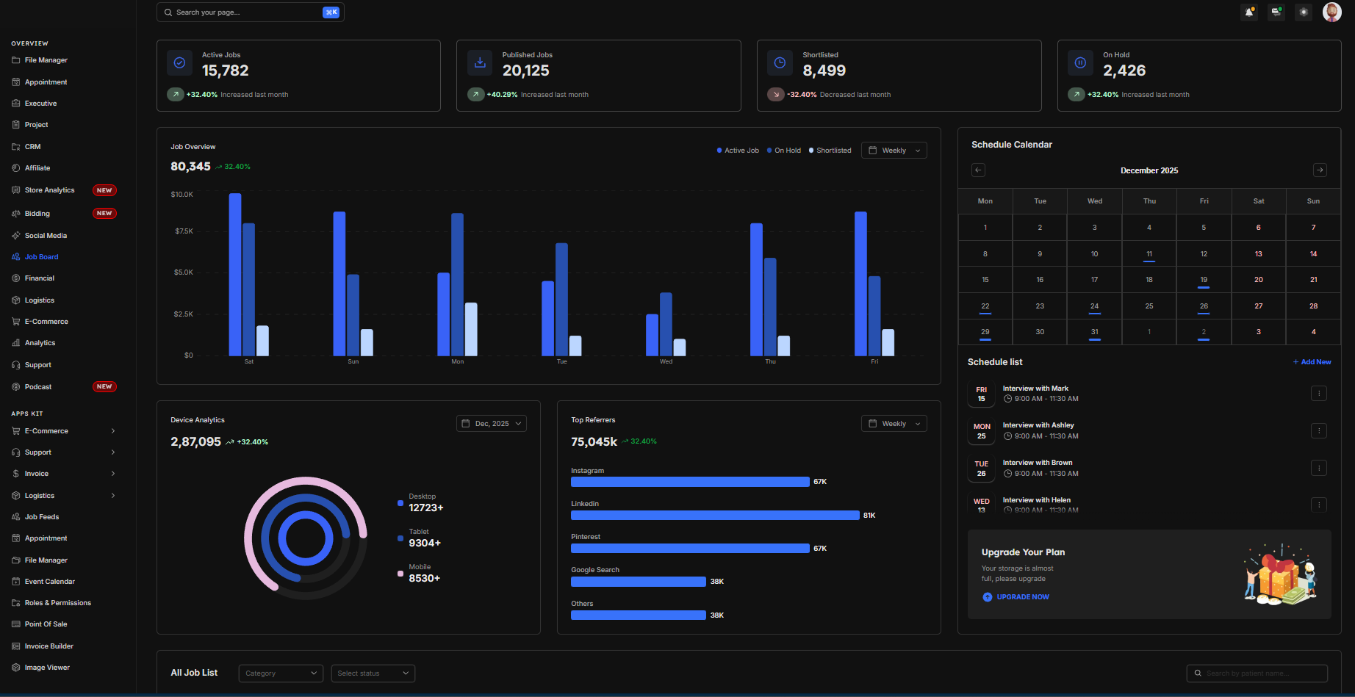Click the Linkedin referrer progress bar

click(714, 516)
